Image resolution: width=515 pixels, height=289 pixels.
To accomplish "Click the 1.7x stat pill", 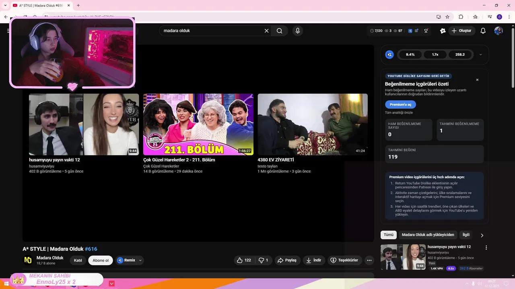I will [x=435, y=55].
